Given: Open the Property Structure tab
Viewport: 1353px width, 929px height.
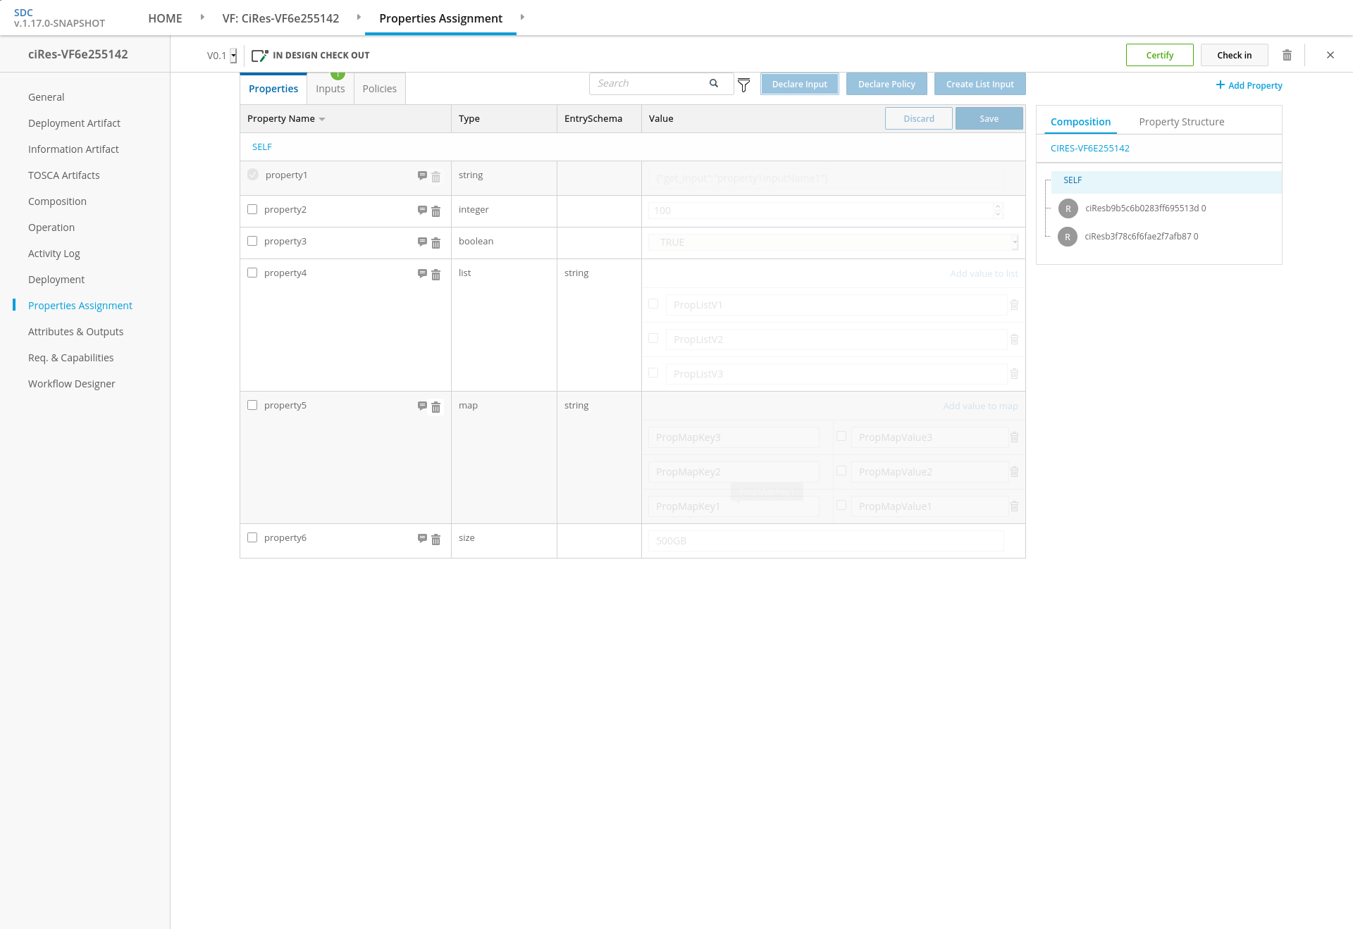Looking at the screenshot, I should (x=1182, y=122).
